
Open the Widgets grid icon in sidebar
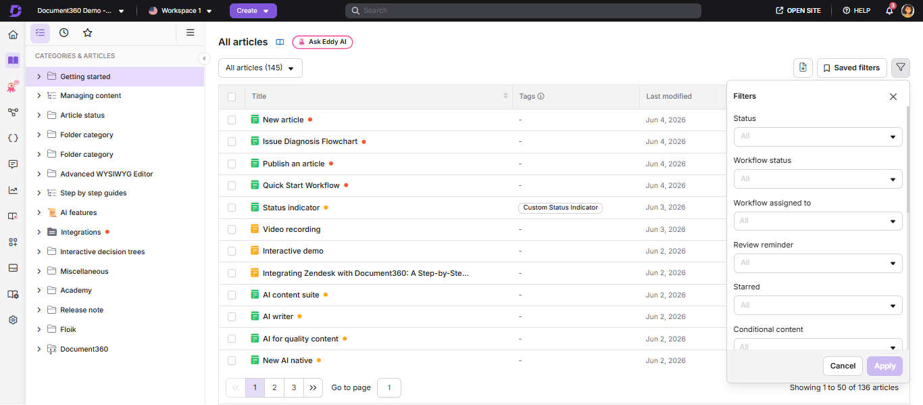[x=13, y=242]
